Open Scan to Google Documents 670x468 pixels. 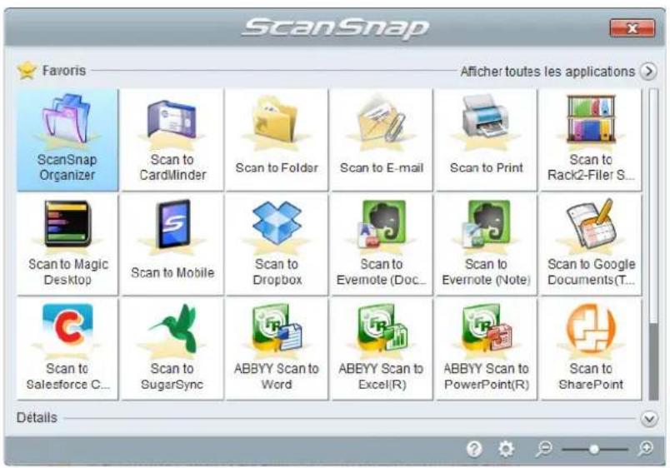point(591,244)
